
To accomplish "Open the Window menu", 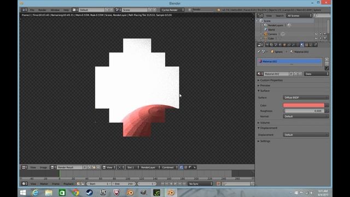I will [55, 10].
